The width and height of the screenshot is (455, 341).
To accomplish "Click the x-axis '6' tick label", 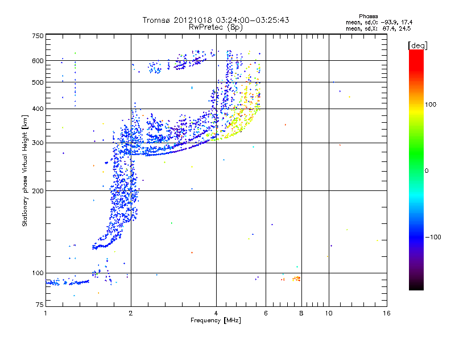I will (266, 313).
